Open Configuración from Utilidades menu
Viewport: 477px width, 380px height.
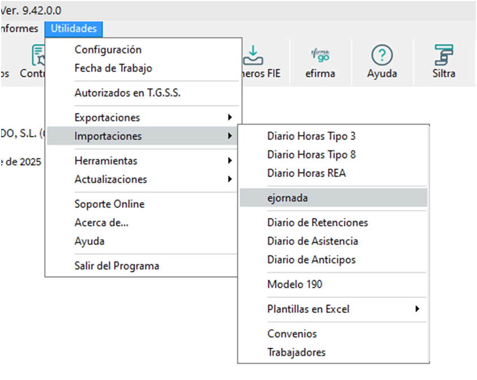coord(108,50)
